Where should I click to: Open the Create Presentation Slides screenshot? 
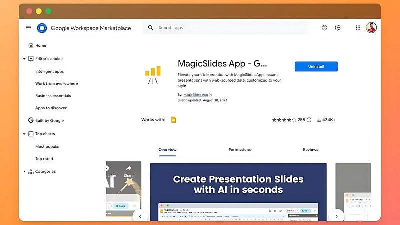pyautogui.click(x=238, y=192)
